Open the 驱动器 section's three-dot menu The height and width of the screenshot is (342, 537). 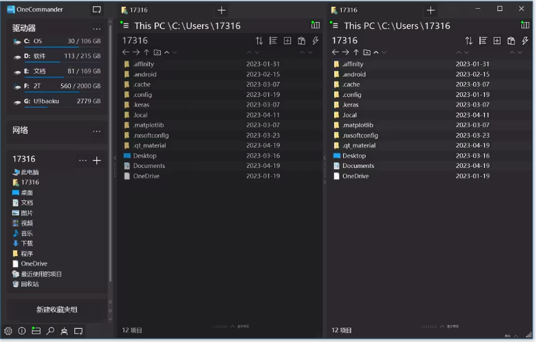coord(96,29)
